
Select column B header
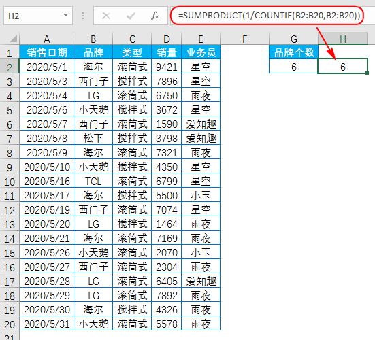pyautogui.click(x=93, y=39)
